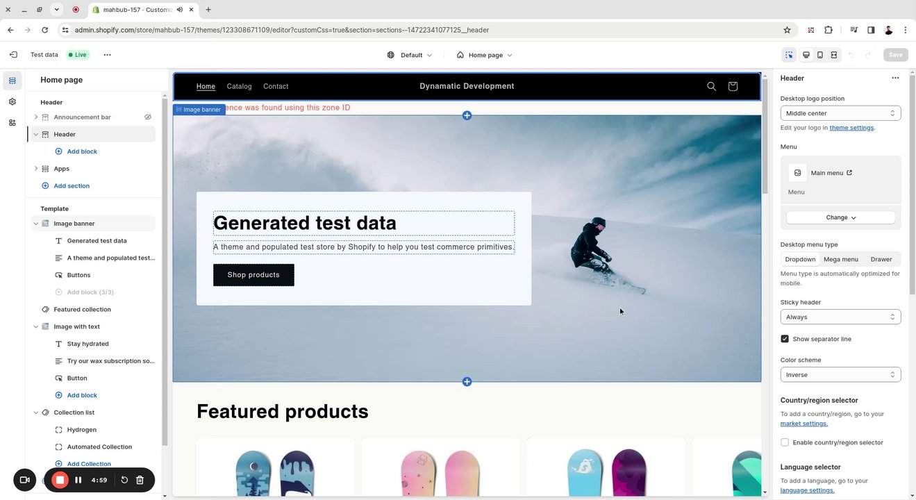Open the Chrome three-dot menu
Screen dimensions: 916x500
tap(906, 30)
